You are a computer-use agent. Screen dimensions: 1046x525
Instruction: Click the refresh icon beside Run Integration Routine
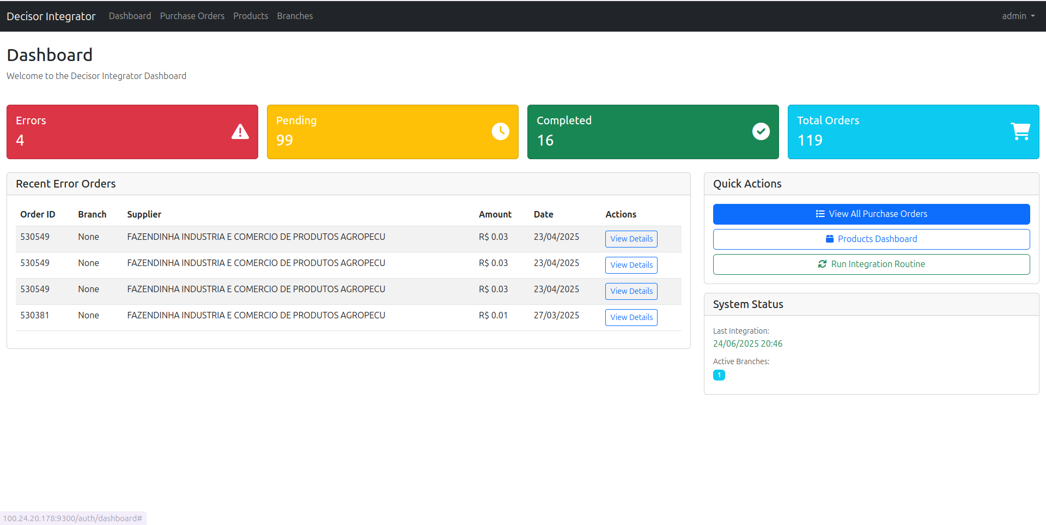tap(822, 264)
